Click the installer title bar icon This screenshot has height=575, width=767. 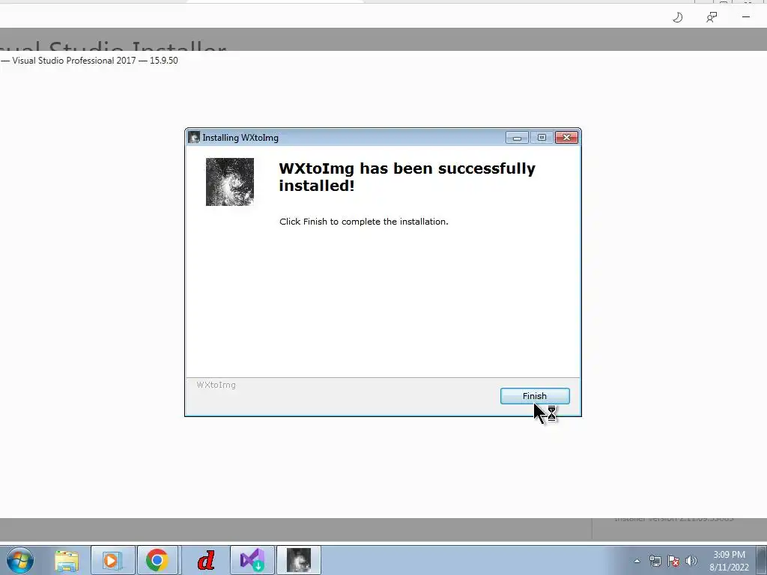[194, 138]
